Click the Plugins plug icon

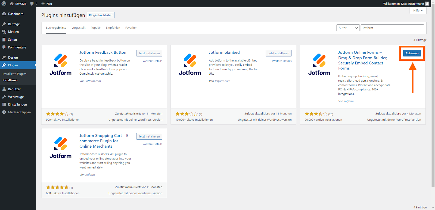[x=4, y=65]
